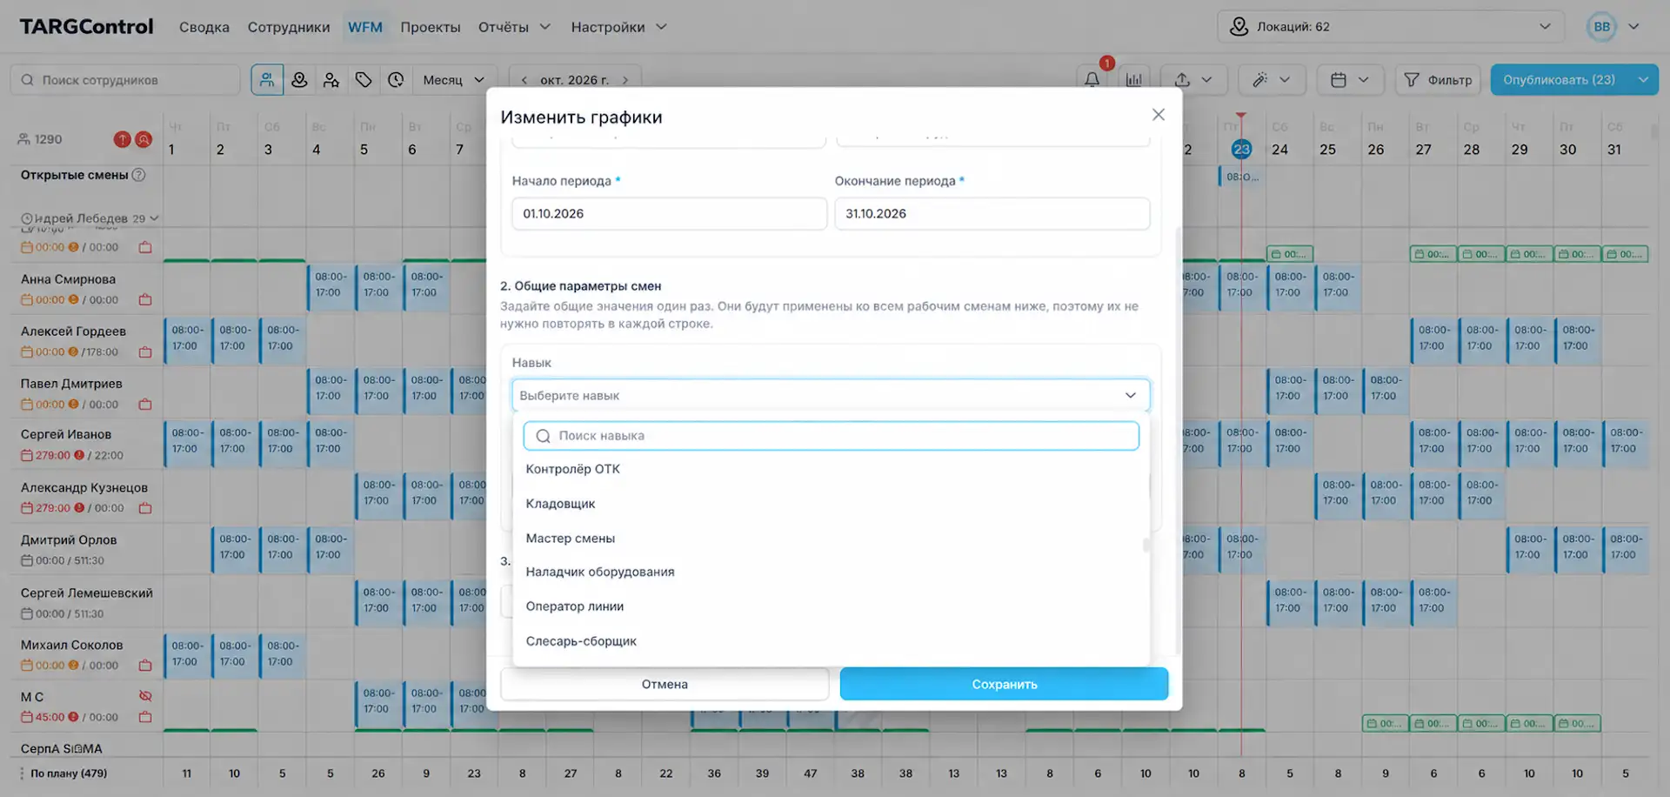Open the Отчёты menu
Screen dimensions: 1670x797
tap(514, 27)
